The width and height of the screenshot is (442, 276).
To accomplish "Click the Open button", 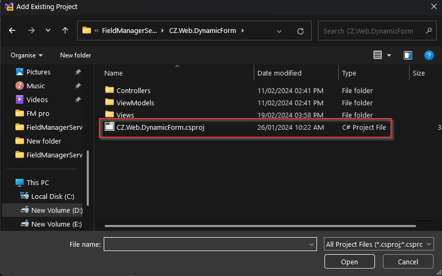I will tap(349, 262).
